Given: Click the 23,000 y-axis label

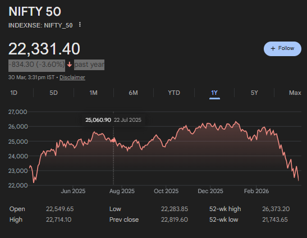Looking at the screenshot, I should point(18,171).
